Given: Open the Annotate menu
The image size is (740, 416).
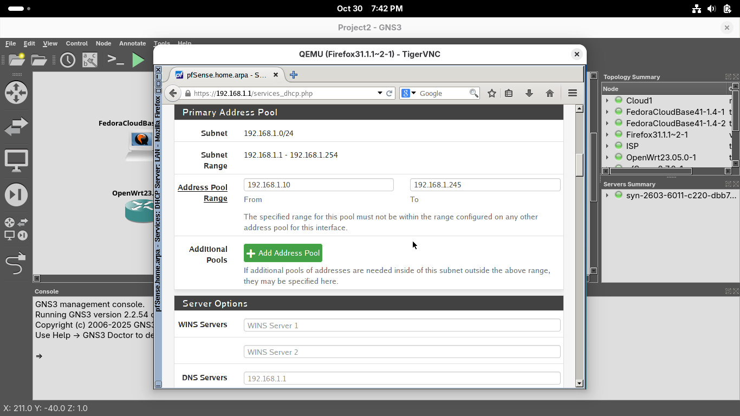Looking at the screenshot, I should pyautogui.click(x=132, y=43).
